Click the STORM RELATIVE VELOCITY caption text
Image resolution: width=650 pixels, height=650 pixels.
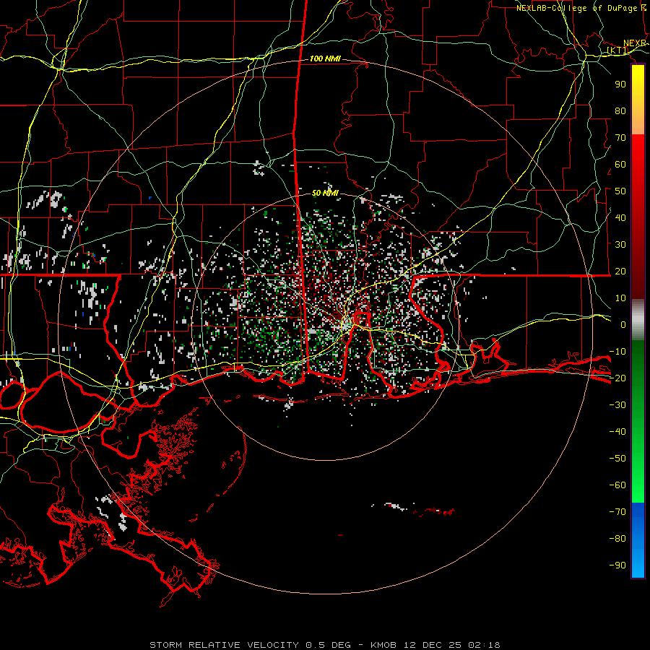(x=224, y=645)
